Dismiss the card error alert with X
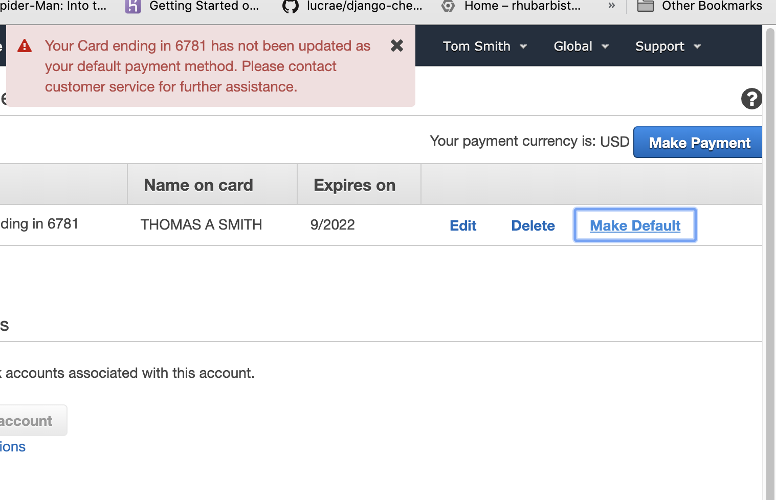776x500 pixels. [x=397, y=46]
